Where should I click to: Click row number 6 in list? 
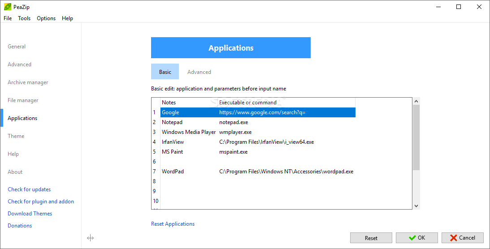[156, 162]
